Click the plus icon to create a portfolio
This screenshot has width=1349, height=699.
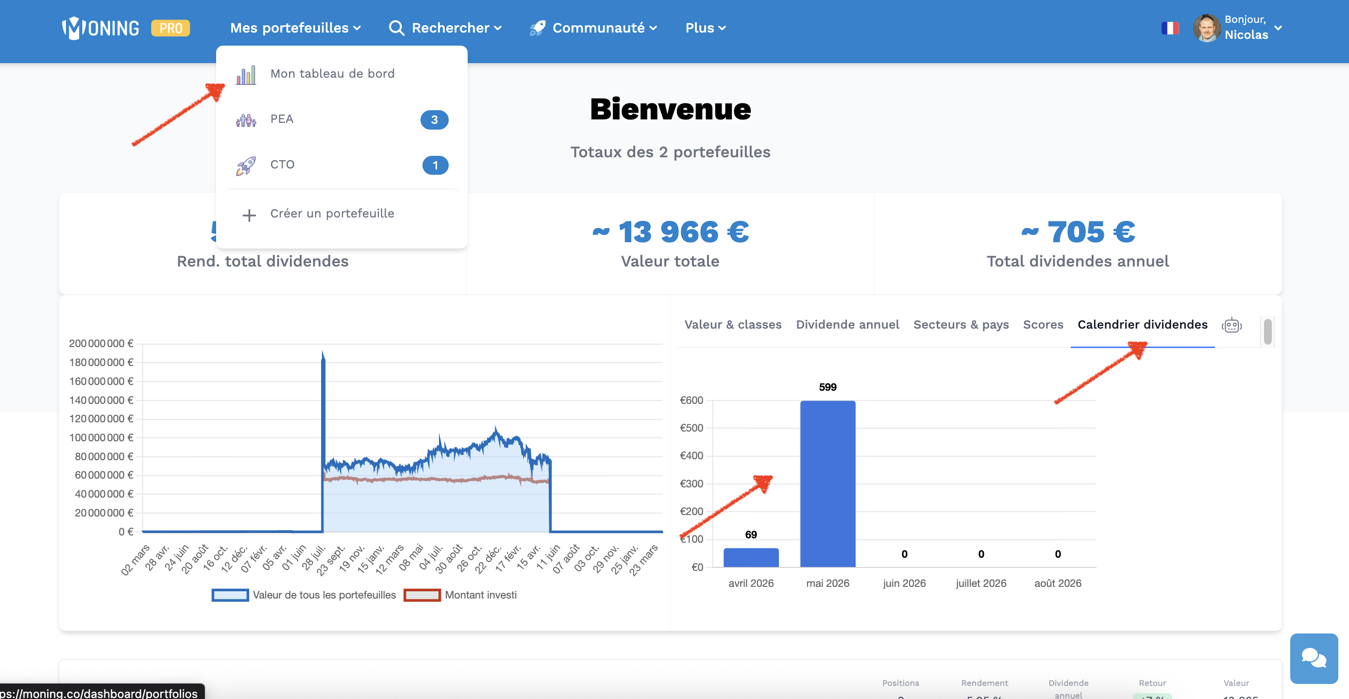pyautogui.click(x=249, y=215)
